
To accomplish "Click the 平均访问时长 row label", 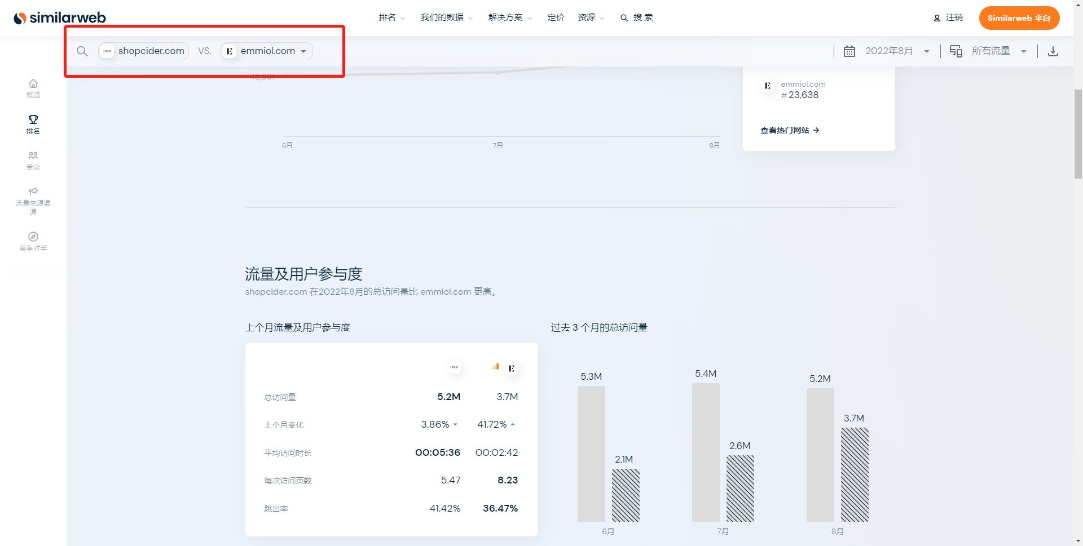I will pyautogui.click(x=288, y=453).
